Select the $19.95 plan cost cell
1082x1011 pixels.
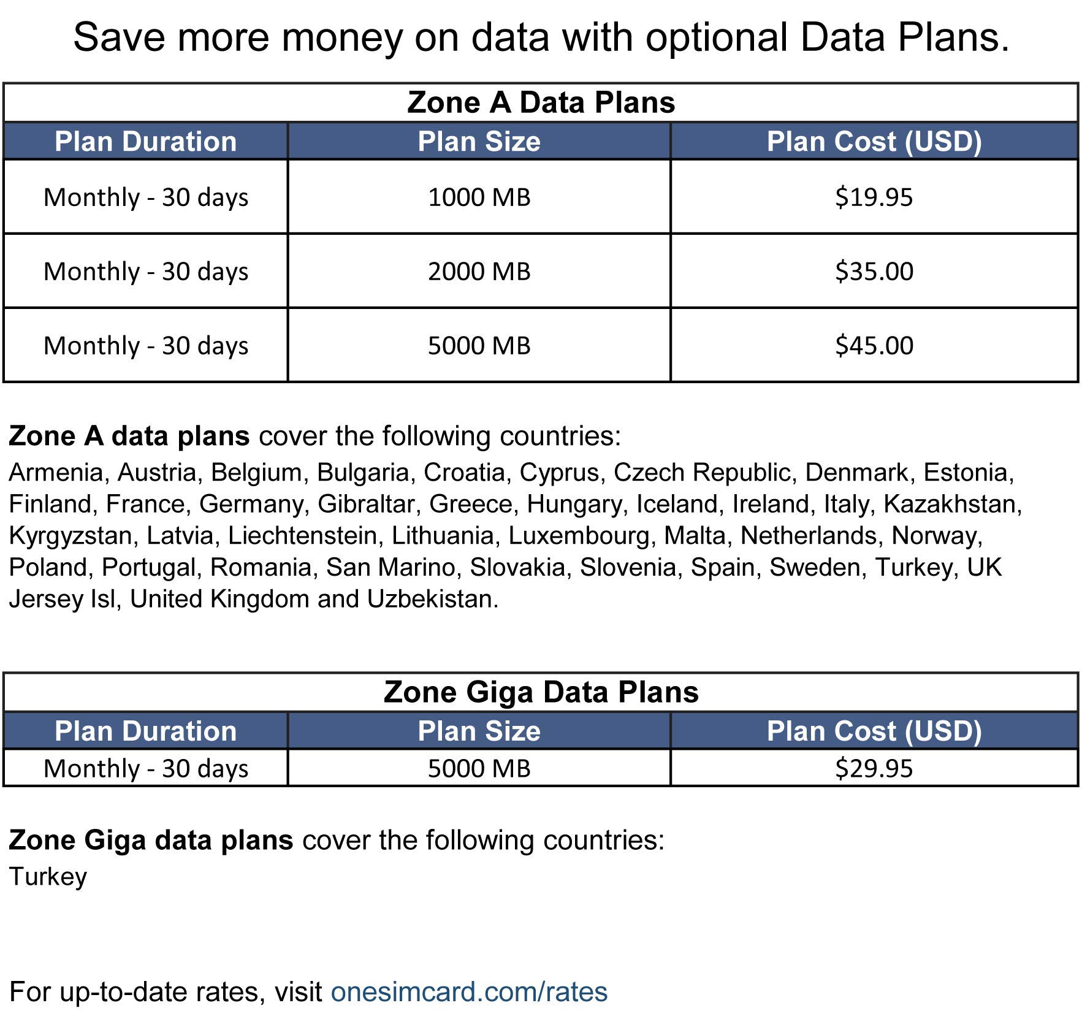[x=874, y=197]
